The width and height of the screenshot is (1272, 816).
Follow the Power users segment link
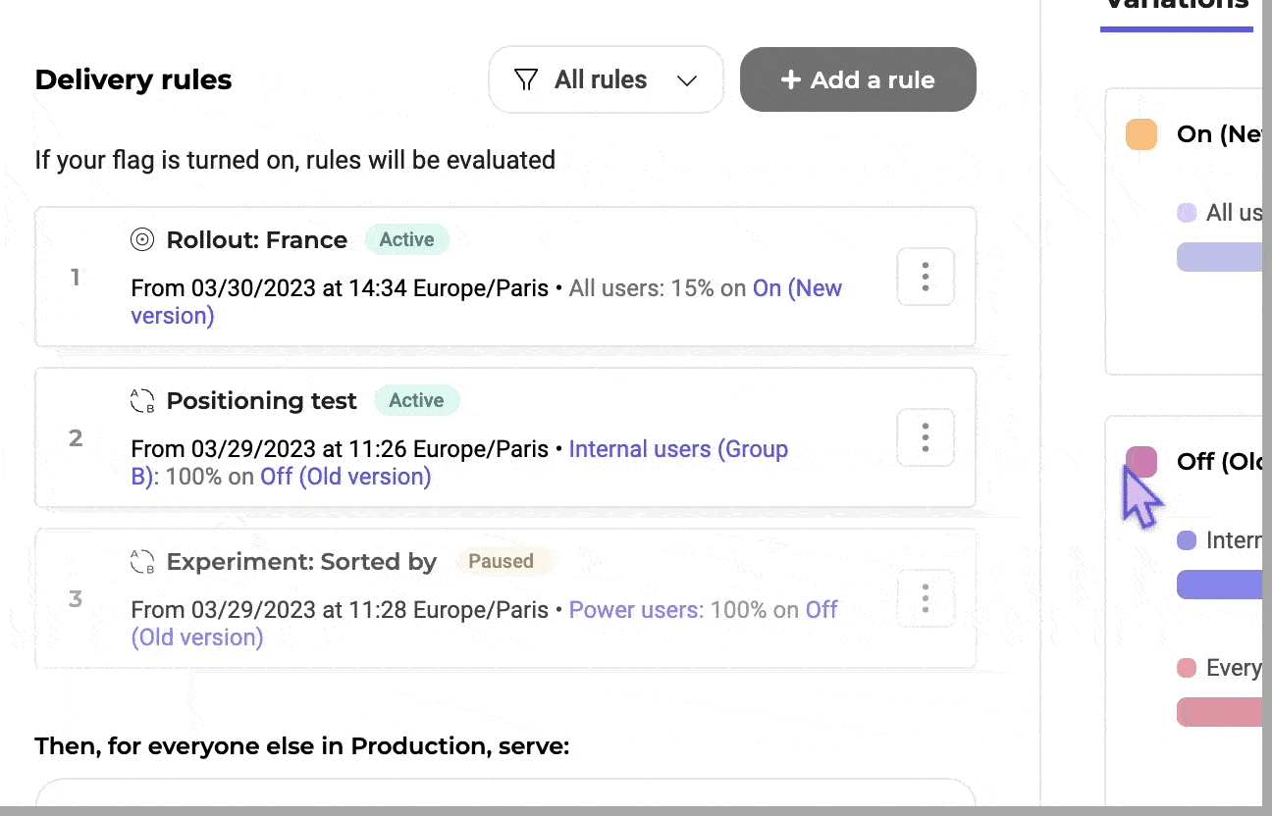tap(635, 610)
